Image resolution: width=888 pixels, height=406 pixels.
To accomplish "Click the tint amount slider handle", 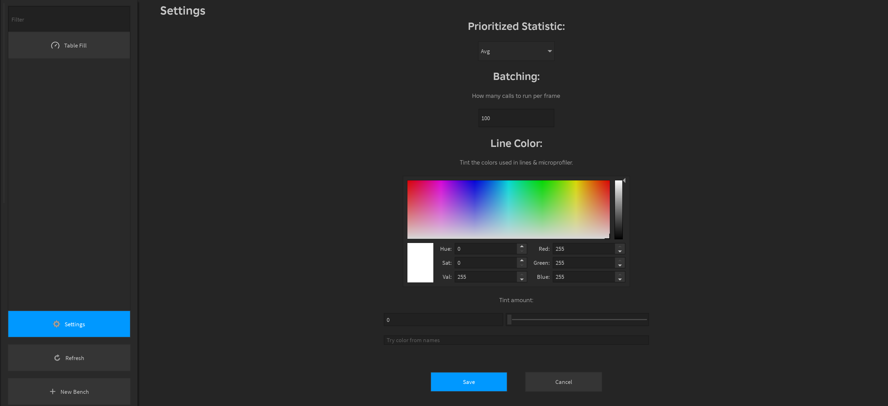I will 509,319.
